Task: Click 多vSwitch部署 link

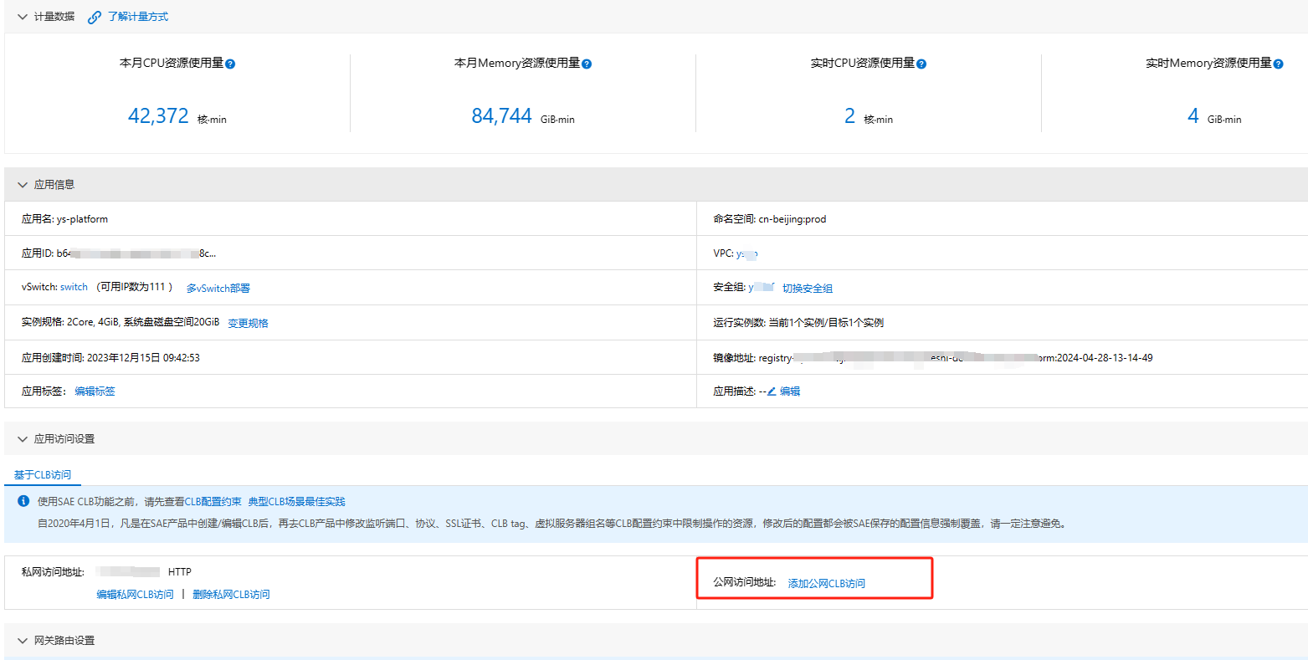Action: 218,289
